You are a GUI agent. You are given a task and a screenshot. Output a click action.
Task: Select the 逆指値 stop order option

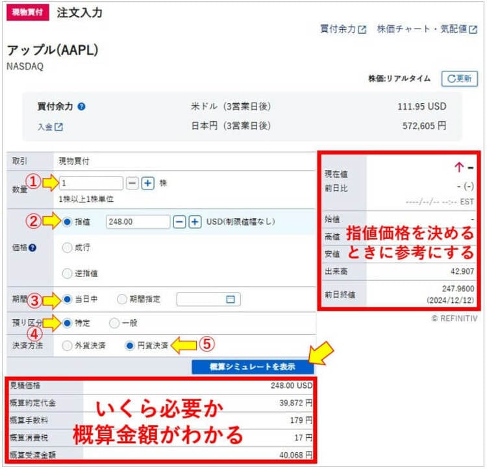coord(68,273)
